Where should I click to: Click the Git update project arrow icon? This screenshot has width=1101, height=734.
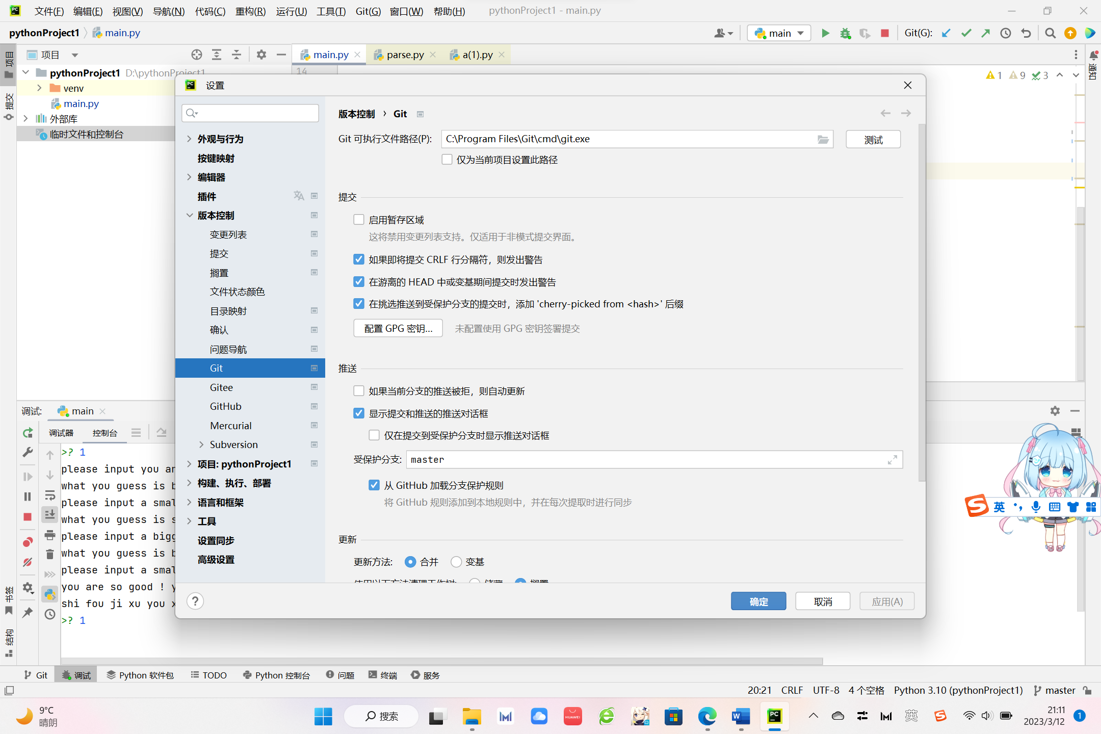[946, 33]
